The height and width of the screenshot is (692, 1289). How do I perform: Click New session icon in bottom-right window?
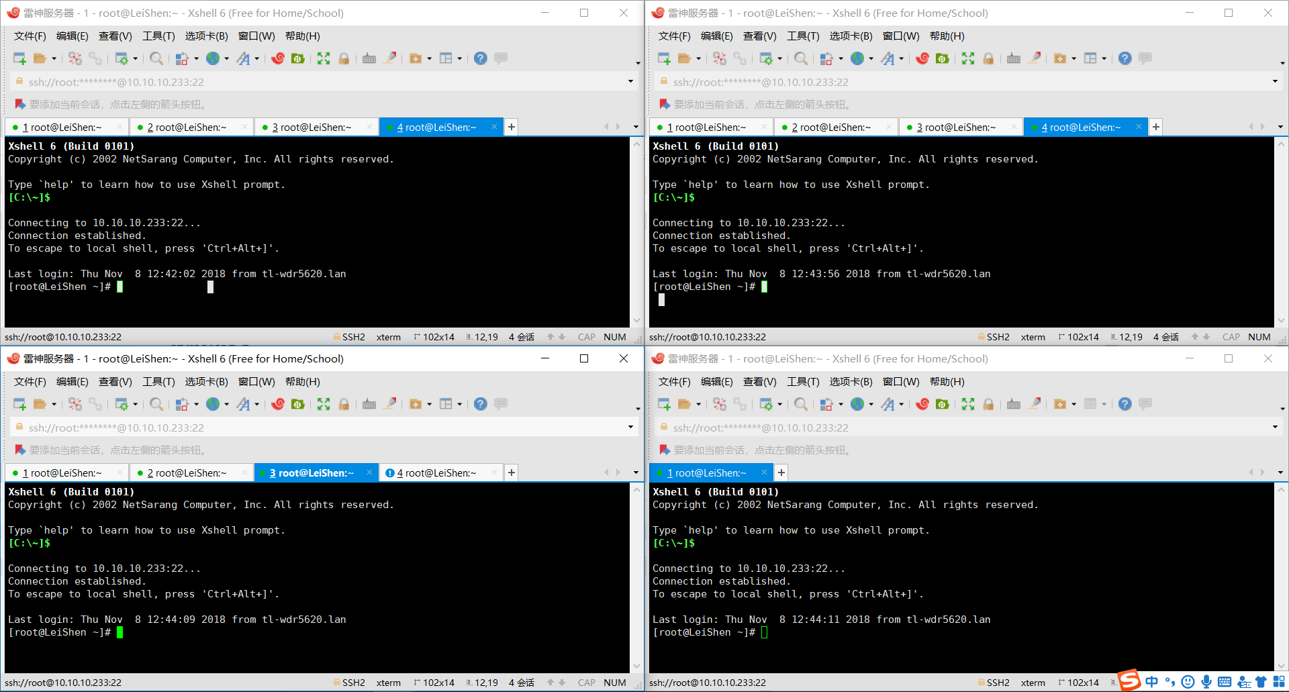[664, 404]
